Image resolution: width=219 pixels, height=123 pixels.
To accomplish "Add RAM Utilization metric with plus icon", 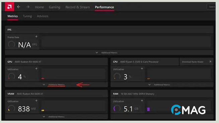I will pos(142,101).
